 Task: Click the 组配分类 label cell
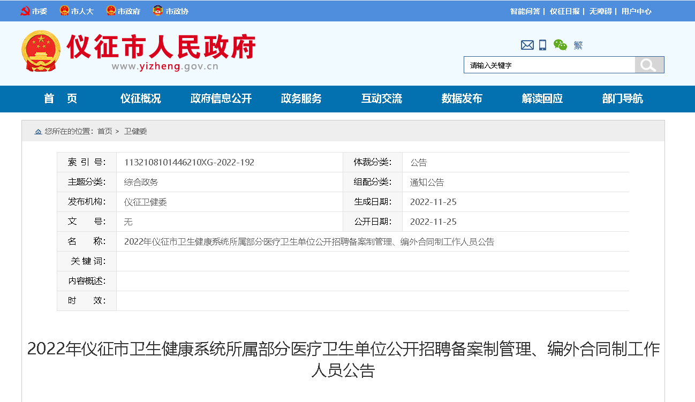373,182
